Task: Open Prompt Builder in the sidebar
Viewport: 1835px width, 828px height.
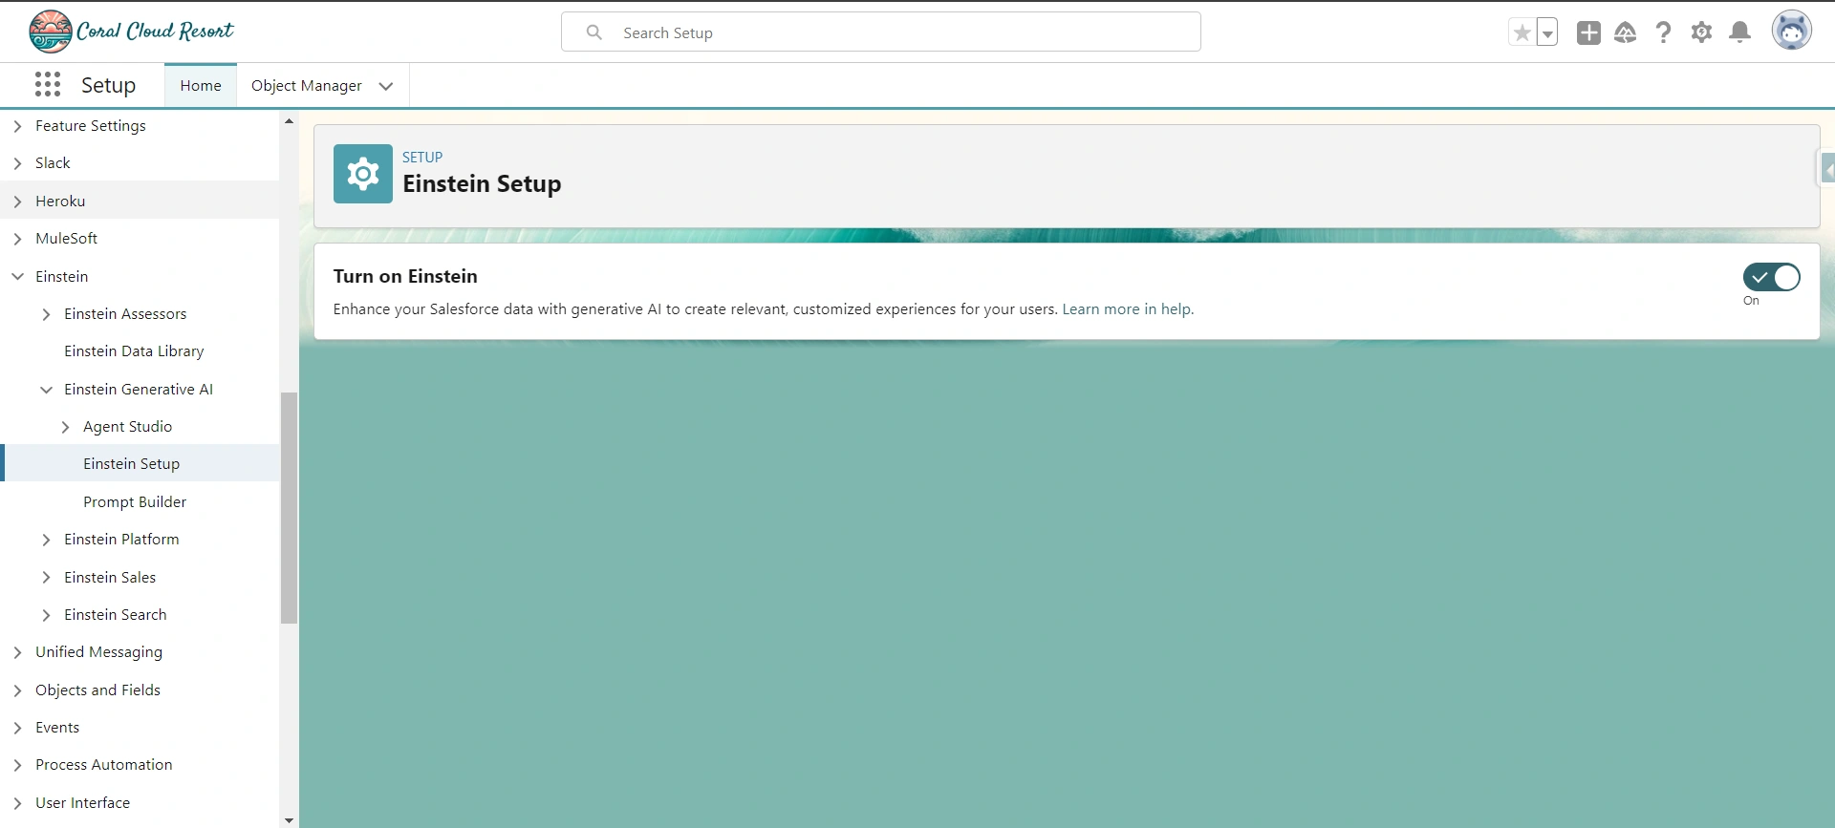Action: 135,502
